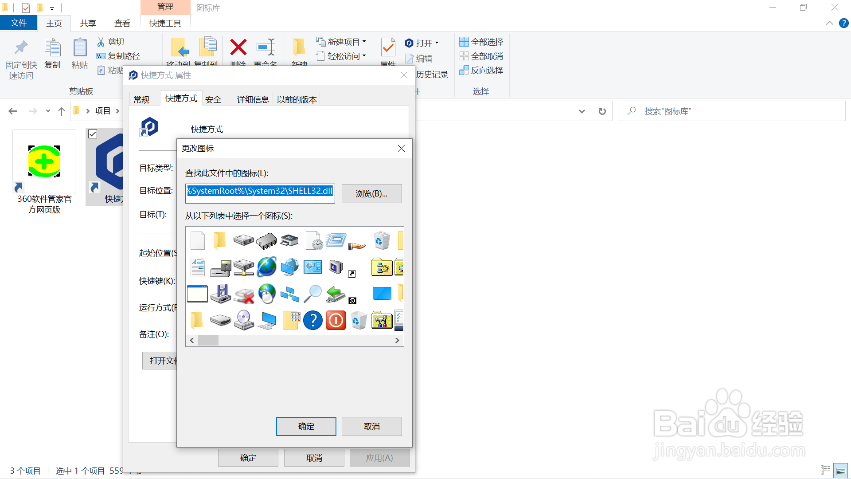Image resolution: width=851 pixels, height=479 pixels.
Task: Select the red power button icon
Action: click(x=336, y=320)
